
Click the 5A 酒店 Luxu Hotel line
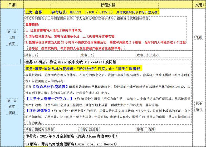[71, 144]
